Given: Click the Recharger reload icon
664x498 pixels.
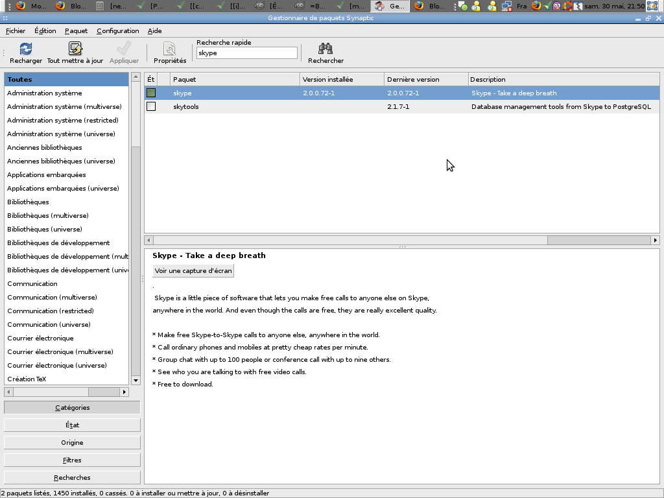Looking at the screenshot, I should click(x=26, y=49).
